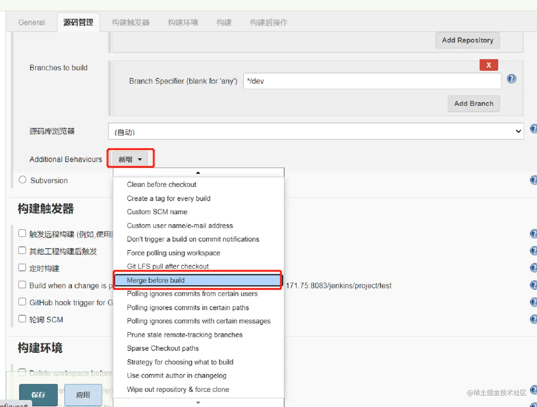Open help icon for GitHub hook trigger row
This screenshot has height=407, width=537.
click(x=534, y=302)
